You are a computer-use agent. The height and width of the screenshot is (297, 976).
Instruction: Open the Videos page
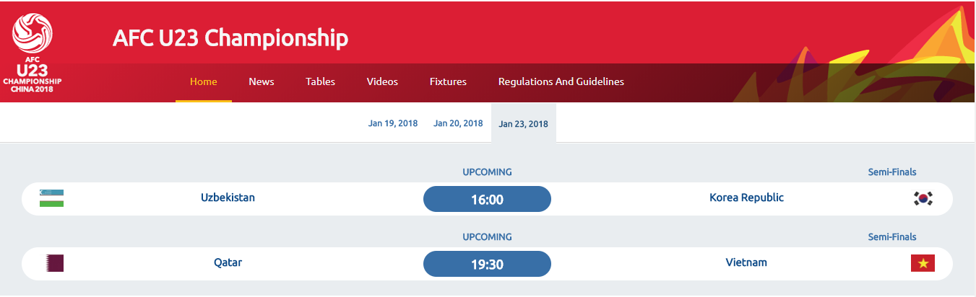coord(382,81)
